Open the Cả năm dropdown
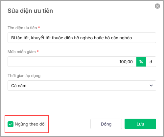The image size is (164, 137). (x=82, y=86)
